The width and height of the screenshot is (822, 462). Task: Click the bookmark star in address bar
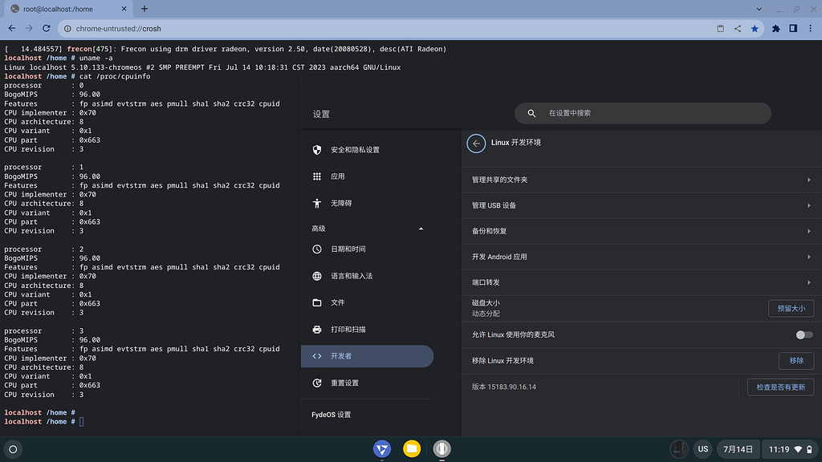coord(755,28)
